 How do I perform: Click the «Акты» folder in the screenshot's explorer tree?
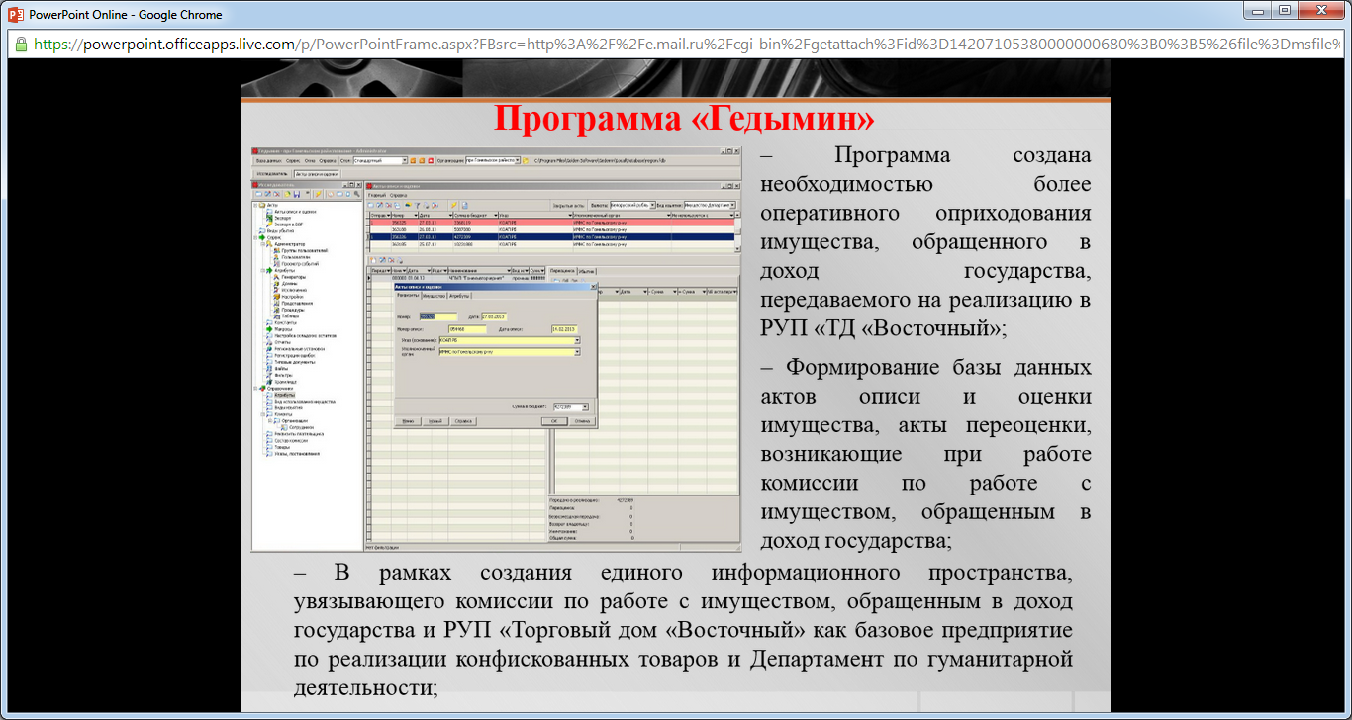click(x=271, y=205)
